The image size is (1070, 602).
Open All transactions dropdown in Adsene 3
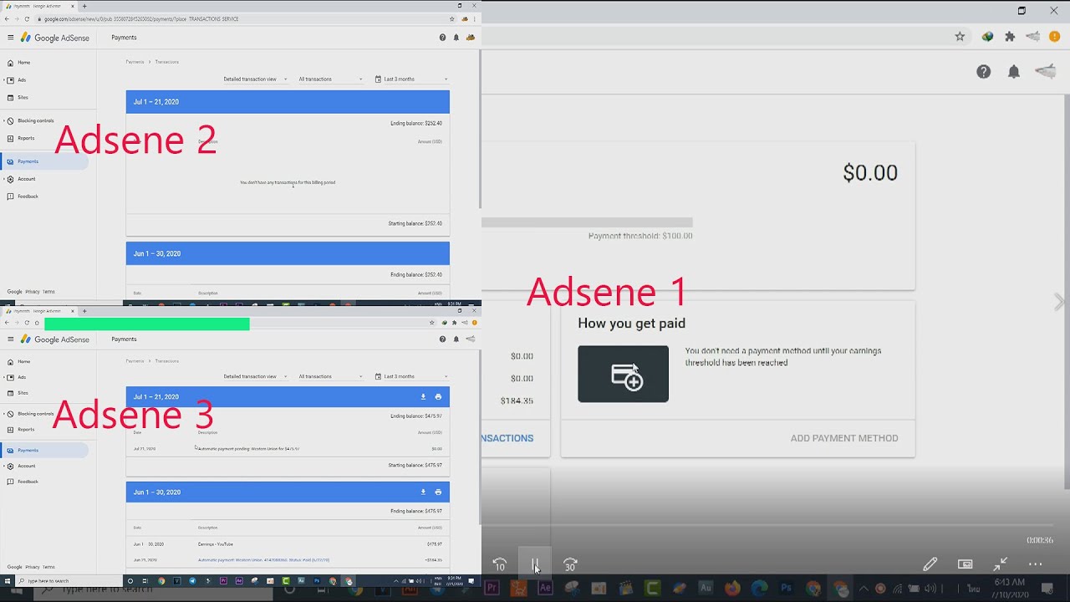click(x=331, y=377)
